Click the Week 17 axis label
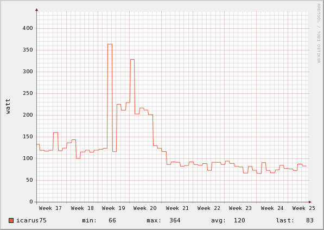324x230 pixels. [x=50, y=208]
